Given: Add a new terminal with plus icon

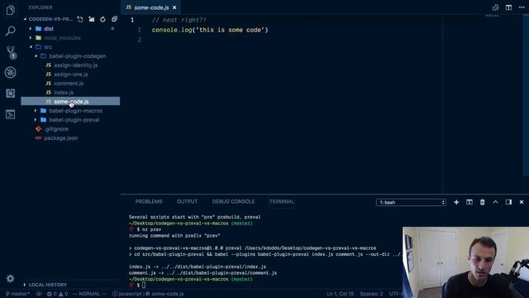Looking at the screenshot, I should point(456,202).
